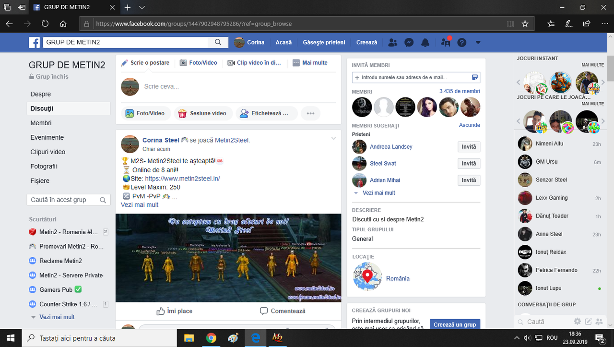Click the Ascunde link for suggested members
The width and height of the screenshot is (614, 347).
click(469, 125)
